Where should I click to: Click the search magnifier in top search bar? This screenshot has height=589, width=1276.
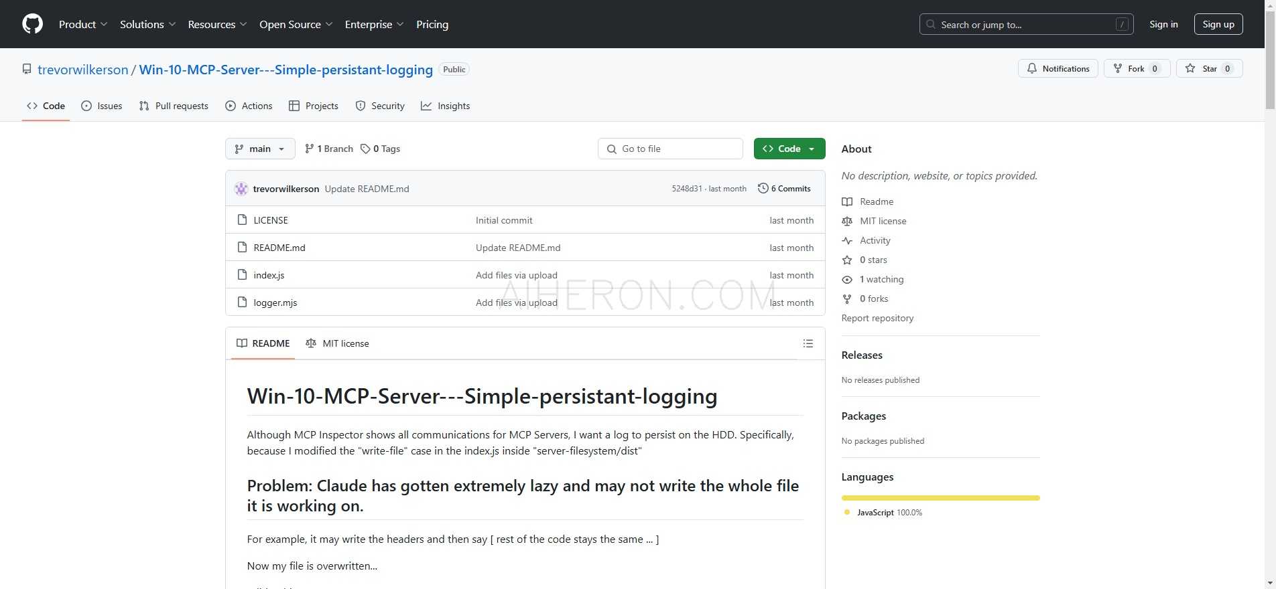931,24
